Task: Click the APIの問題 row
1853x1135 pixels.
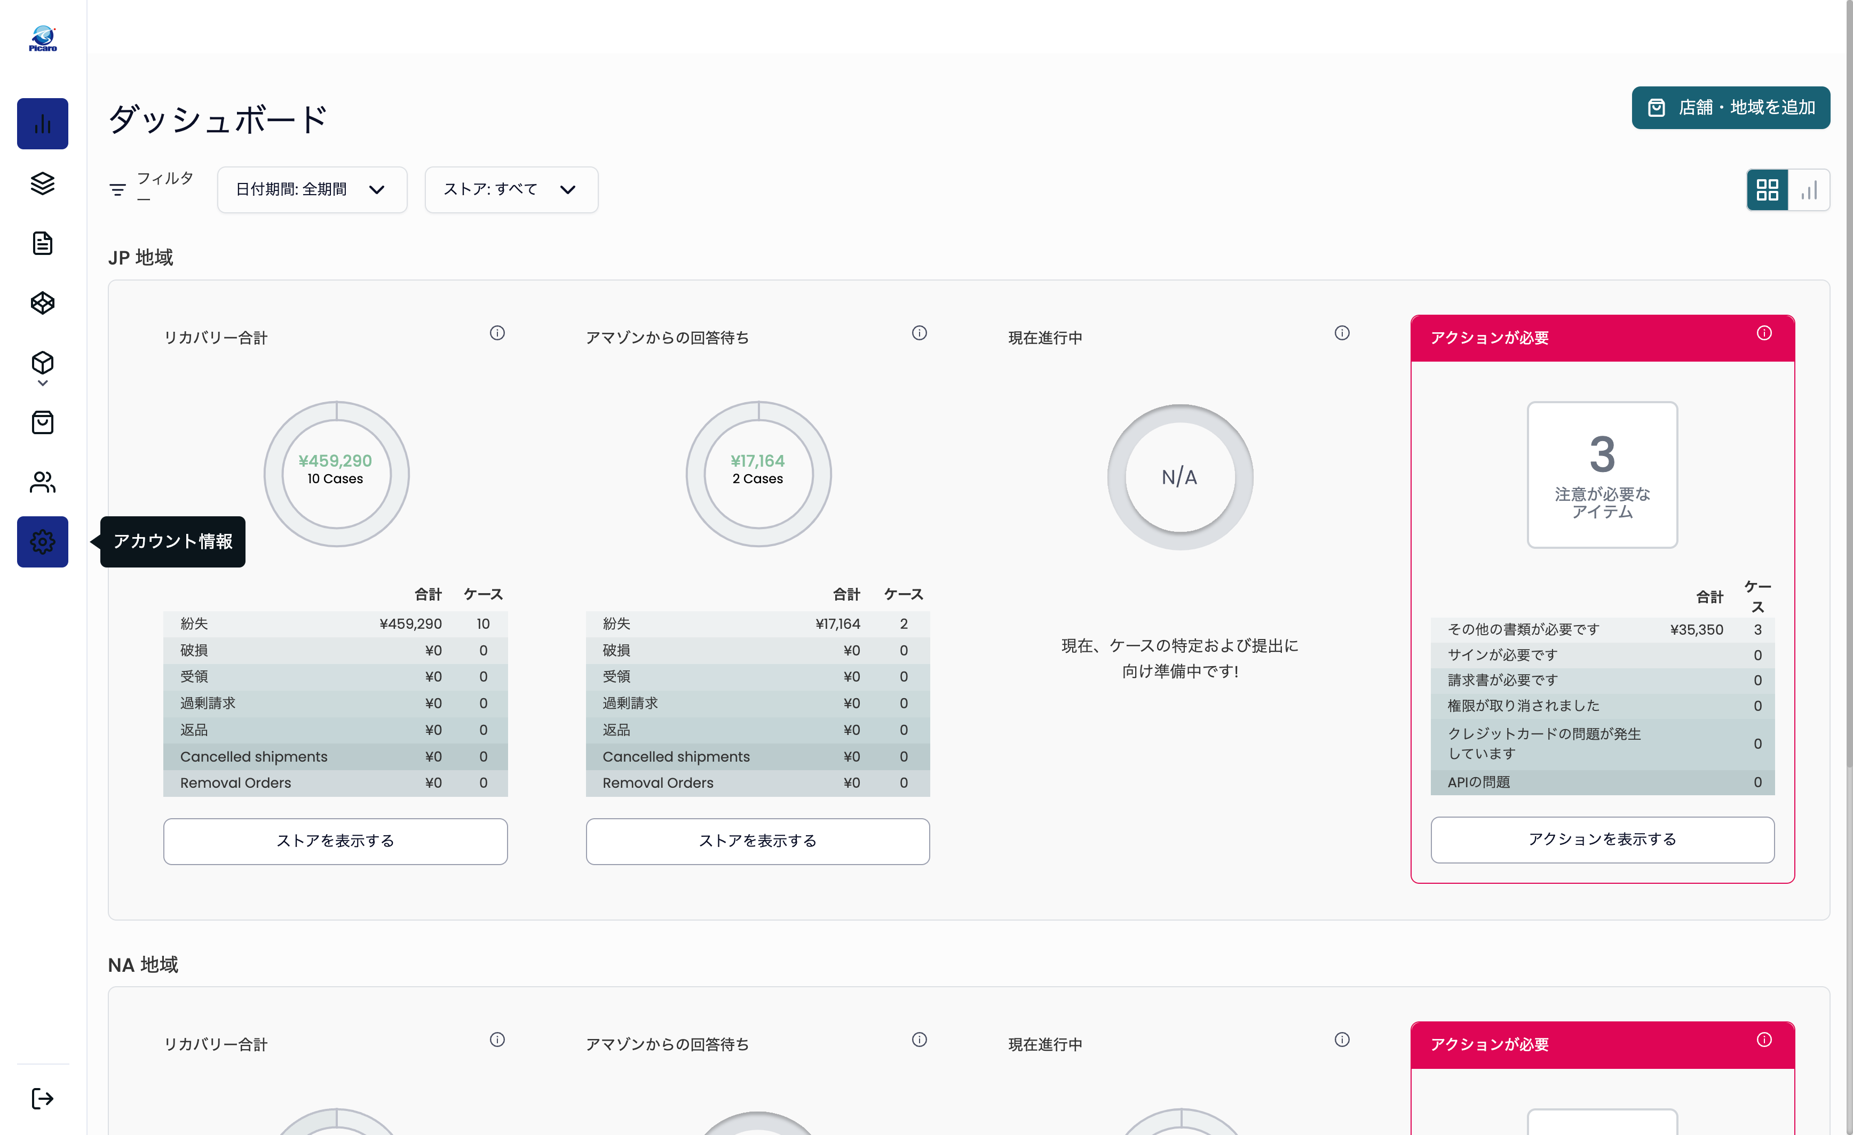Action: 1602,782
